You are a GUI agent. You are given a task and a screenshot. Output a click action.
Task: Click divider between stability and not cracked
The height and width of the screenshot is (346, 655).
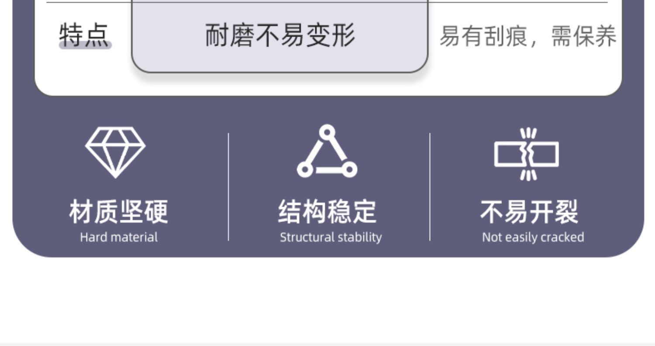tap(430, 187)
